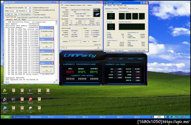Screen dimensions: 191x125
Task: Click the Hyper PI log vertical scrollbar
Action: click(56, 51)
